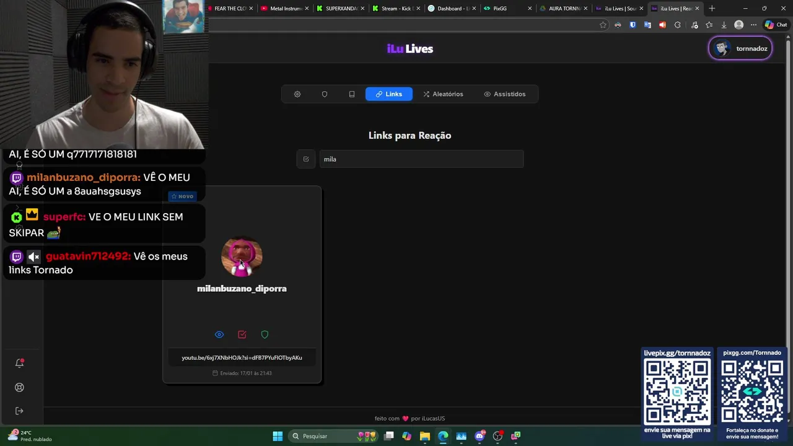The image size is (793, 446).
Task: Open the Copilot Chat button
Action: (x=777, y=25)
